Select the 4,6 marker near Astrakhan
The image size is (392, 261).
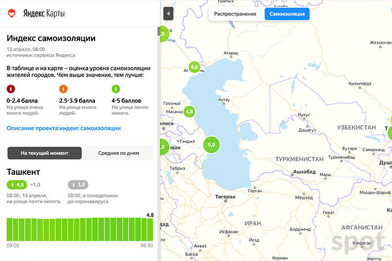pyautogui.click(x=194, y=67)
